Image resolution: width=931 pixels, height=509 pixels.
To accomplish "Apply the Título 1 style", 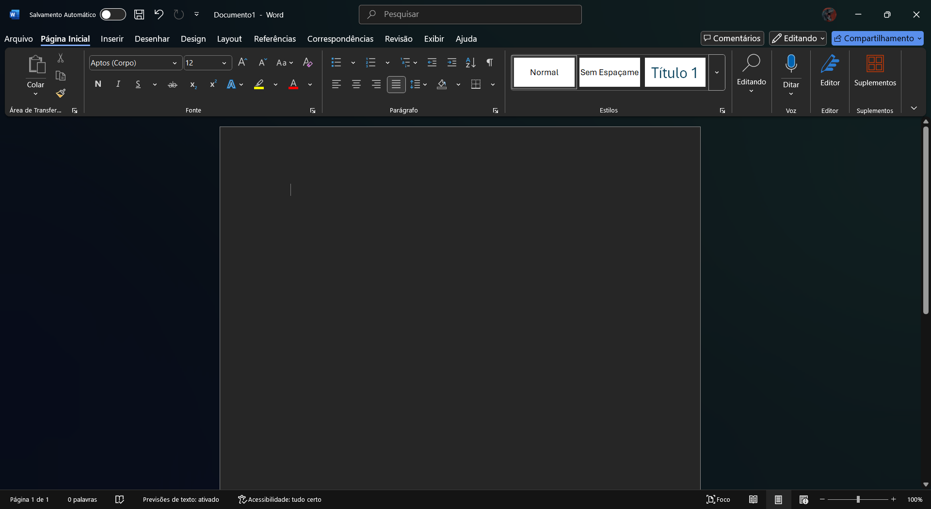I will (674, 73).
